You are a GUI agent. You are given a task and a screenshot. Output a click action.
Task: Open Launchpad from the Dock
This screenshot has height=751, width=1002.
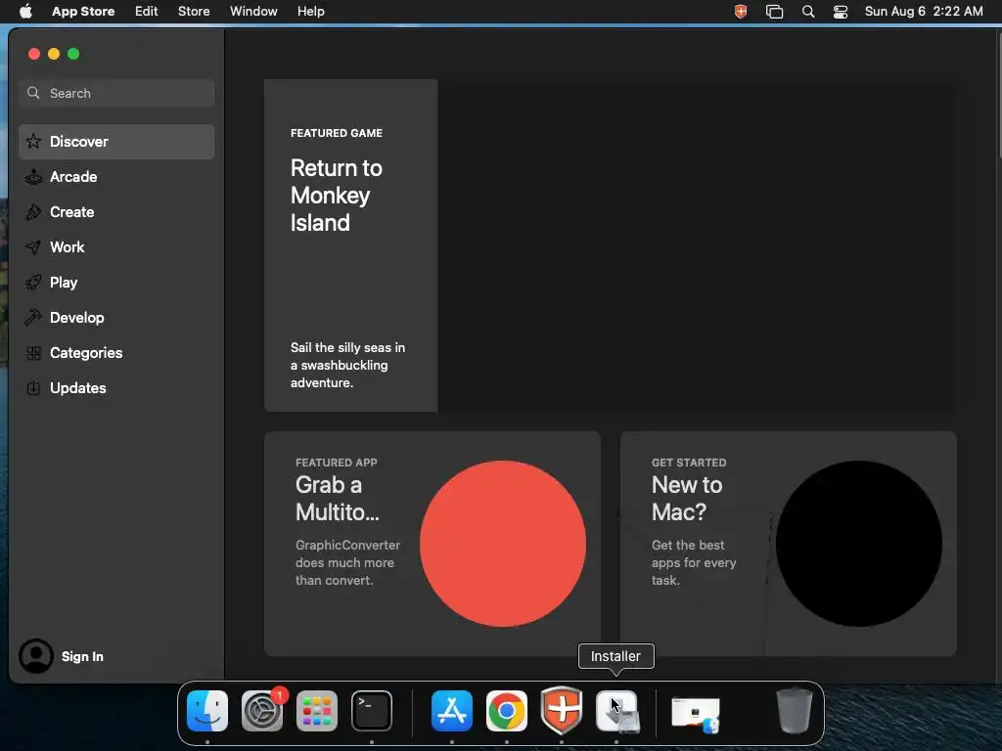coord(317,711)
